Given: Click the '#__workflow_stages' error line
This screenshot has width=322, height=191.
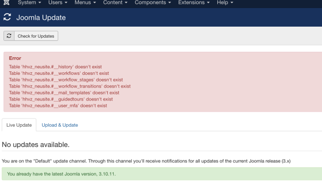Looking at the screenshot, I should pos(66,79).
